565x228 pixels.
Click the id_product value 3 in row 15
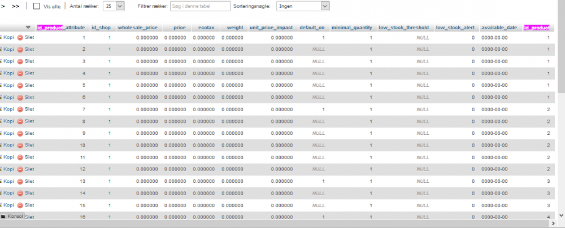pyautogui.click(x=549, y=205)
